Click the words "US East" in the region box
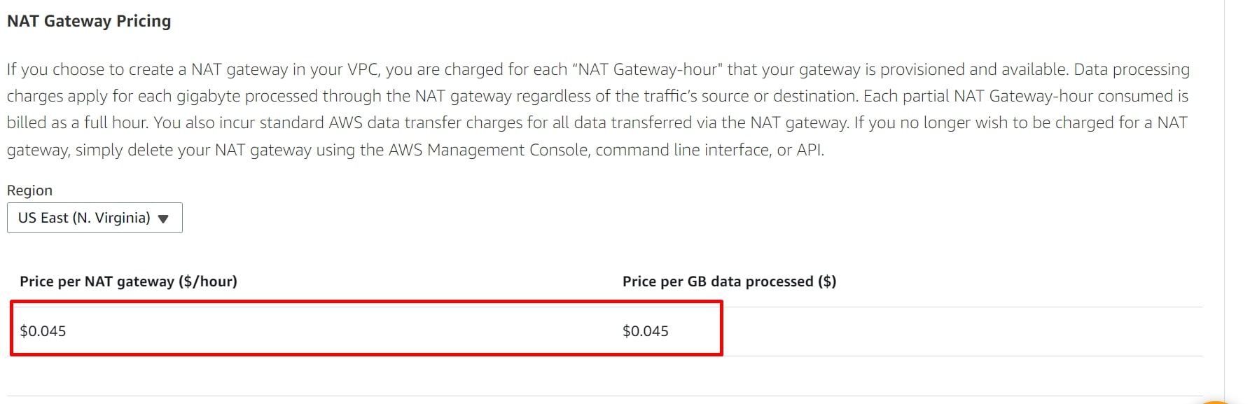The height and width of the screenshot is (404, 1257). point(43,218)
